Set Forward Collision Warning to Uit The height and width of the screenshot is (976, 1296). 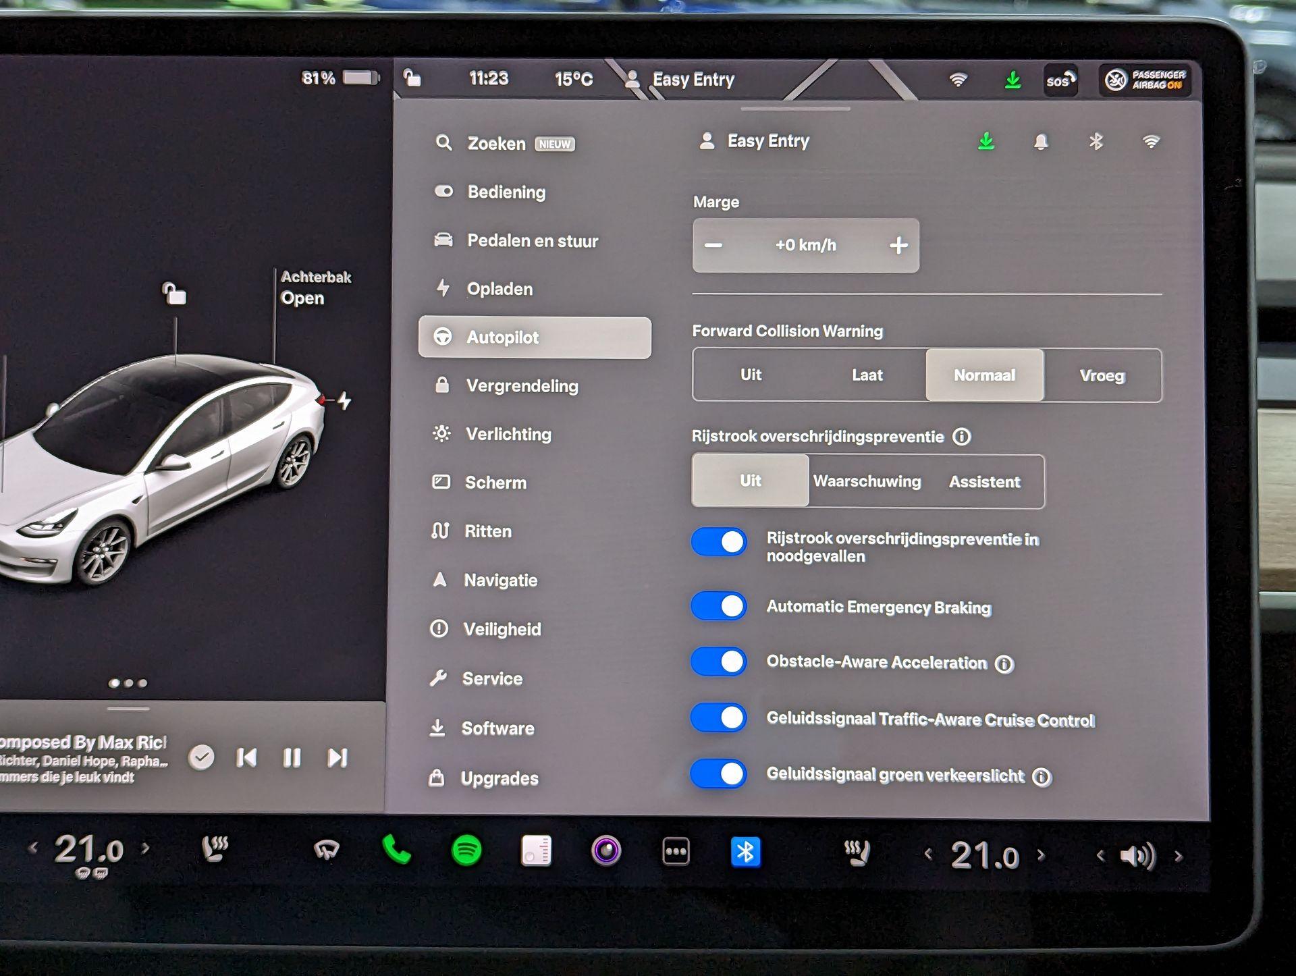(x=751, y=375)
